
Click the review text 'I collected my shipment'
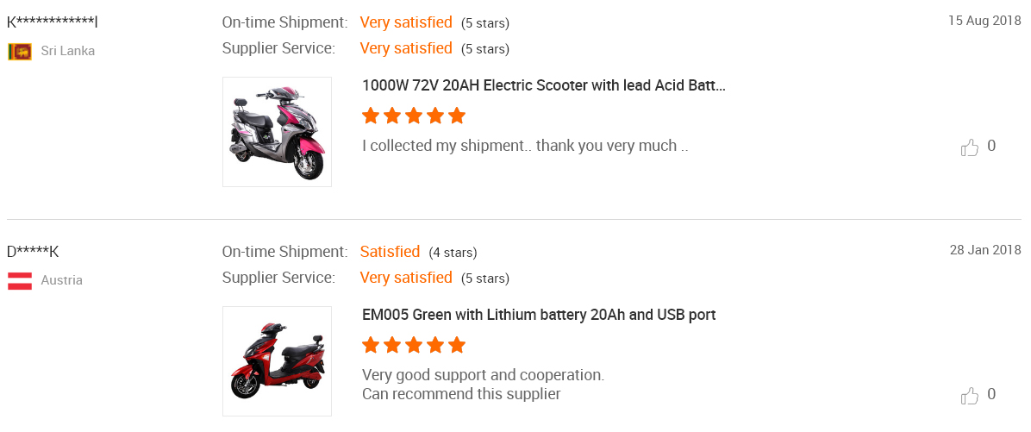(x=525, y=146)
